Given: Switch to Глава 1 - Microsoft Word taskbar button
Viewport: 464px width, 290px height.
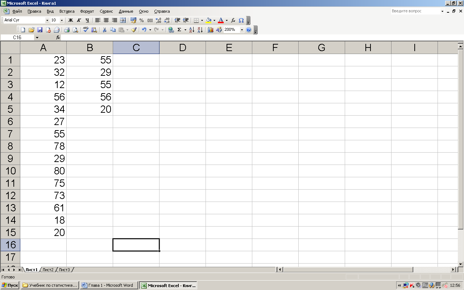Looking at the screenshot, I should point(109,285).
